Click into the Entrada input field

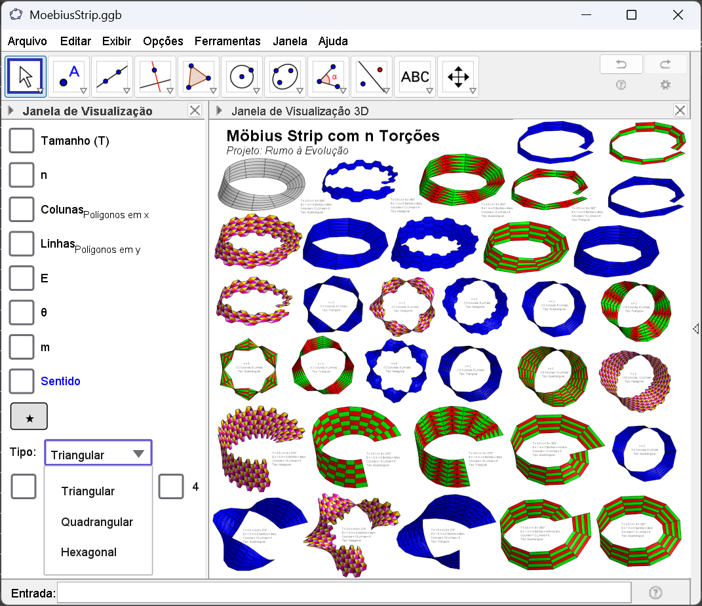[344, 593]
